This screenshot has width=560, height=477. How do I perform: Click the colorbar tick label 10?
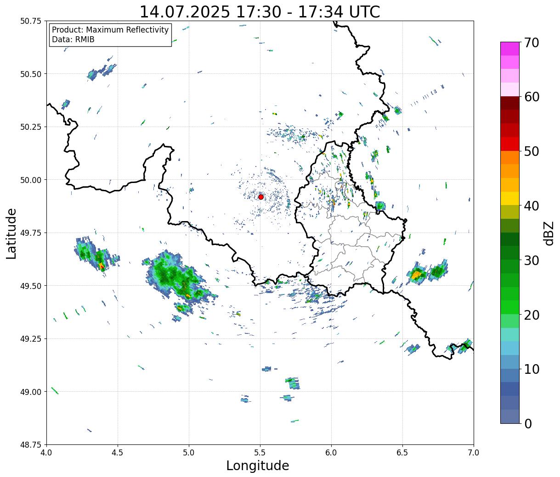(x=532, y=369)
